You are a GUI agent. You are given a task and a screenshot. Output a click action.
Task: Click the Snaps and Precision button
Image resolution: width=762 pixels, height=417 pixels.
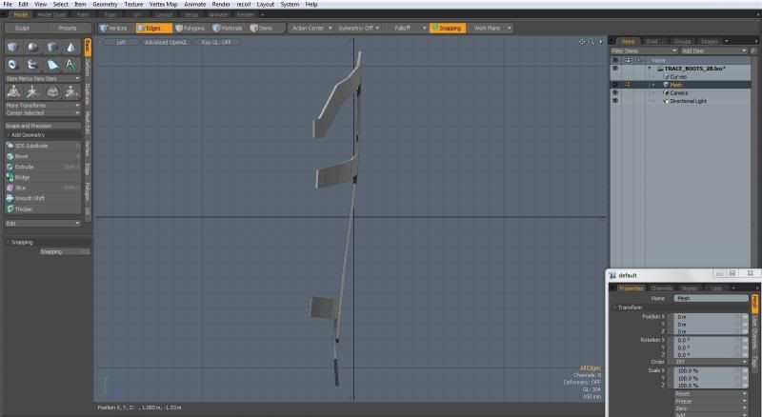[x=43, y=126]
